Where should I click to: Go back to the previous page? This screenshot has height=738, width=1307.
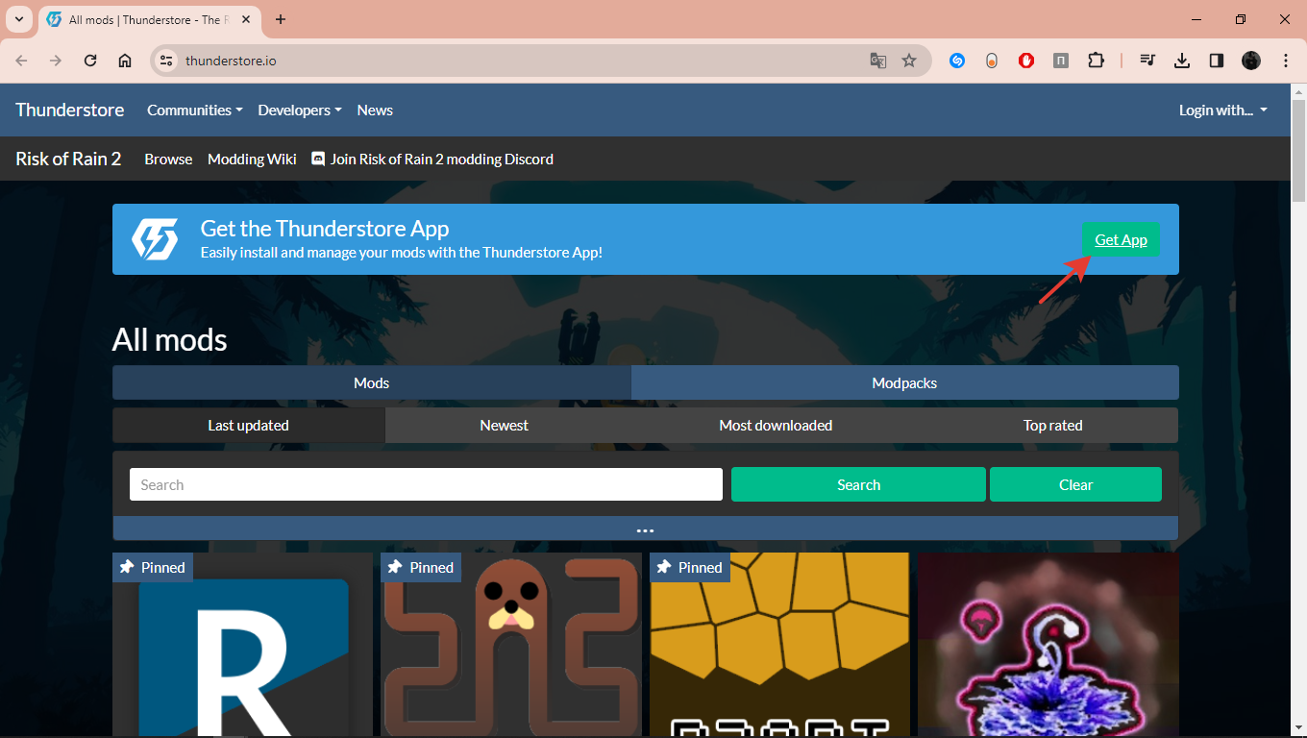(x=21, y=61)
